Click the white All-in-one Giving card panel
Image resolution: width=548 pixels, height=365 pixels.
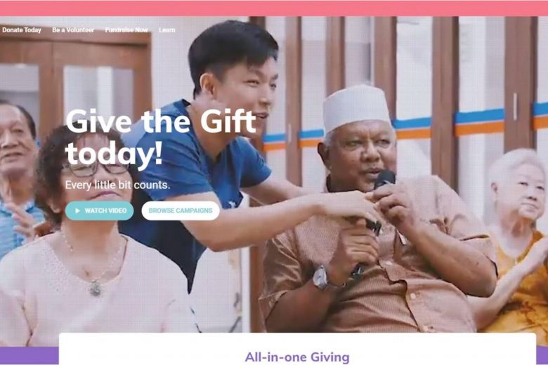(x=297, y=349)
